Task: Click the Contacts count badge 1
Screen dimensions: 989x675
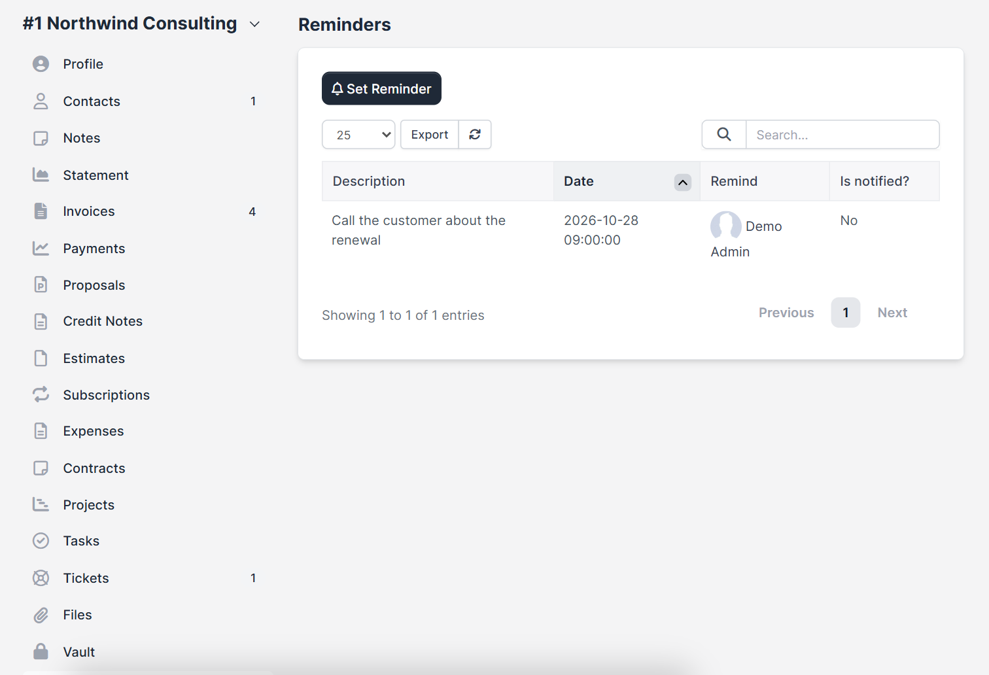Action: click(x=253, y=101)
